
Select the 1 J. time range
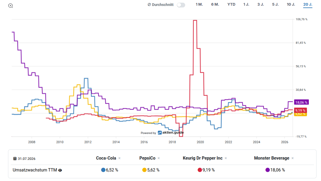coord(246,4)
